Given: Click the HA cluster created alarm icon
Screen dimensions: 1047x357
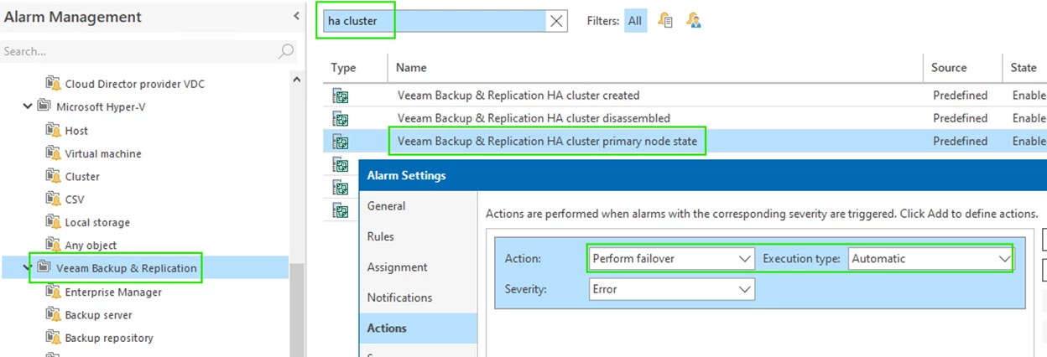Looking at the screenshot, I should click(x=341, y=96).
